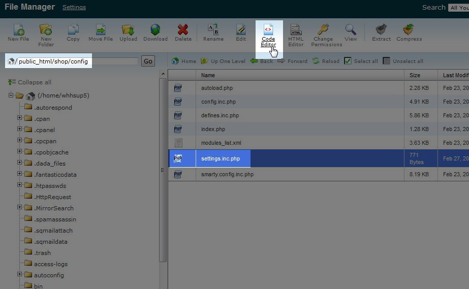Check the Select all checkbox
The width and height of the screenshot is (469, 289).
coord(348,61)
